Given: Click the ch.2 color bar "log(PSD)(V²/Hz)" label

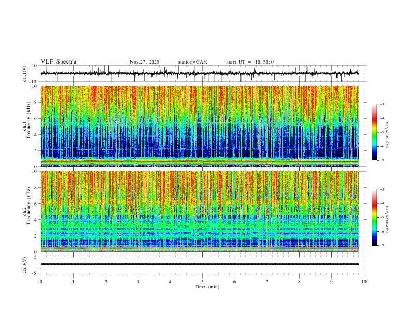Looking at the screenshot, I should (388, 220).
